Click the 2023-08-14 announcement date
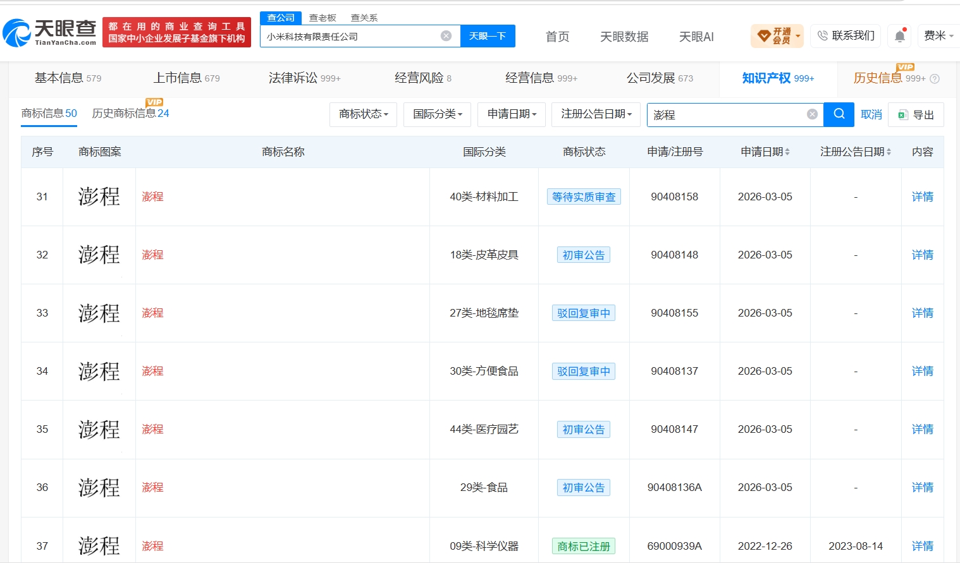Viewport: 960px width, 563px height. 856,546
